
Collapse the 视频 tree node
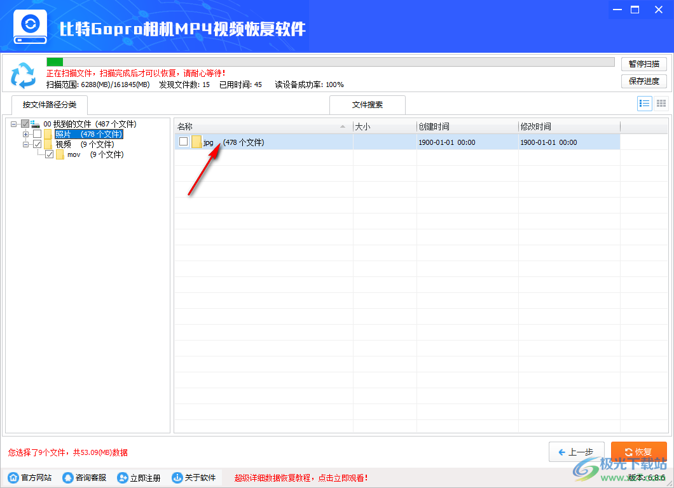26,144
